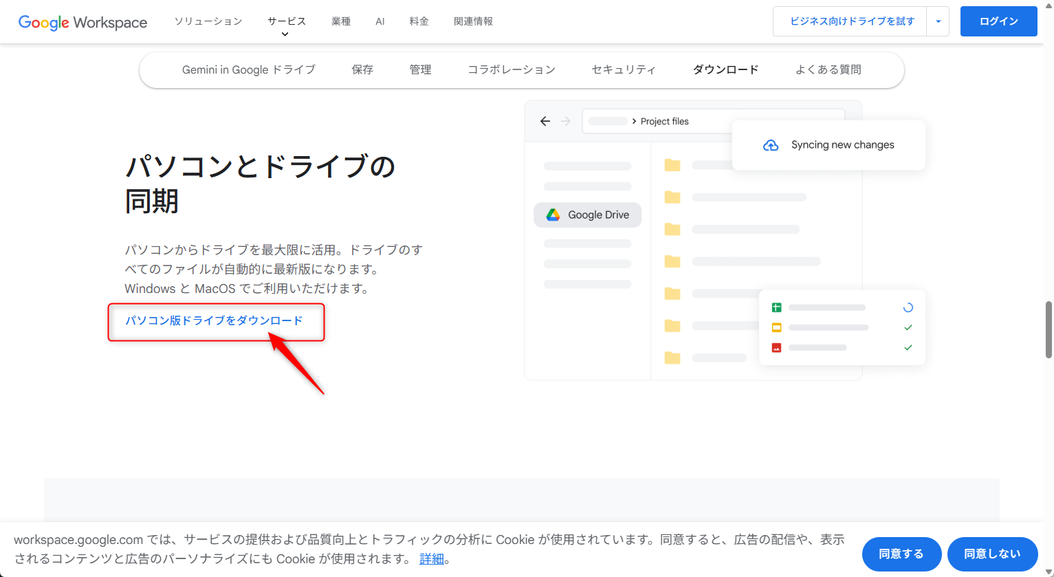Click the Google Drive sidebar item
The image size is (1054, 577).
(588, 215)
